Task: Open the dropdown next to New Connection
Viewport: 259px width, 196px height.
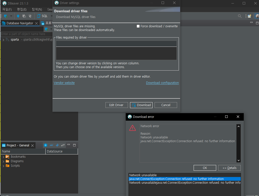Action: (11, 16)
